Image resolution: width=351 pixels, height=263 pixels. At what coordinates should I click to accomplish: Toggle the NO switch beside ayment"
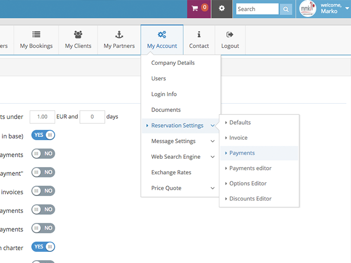pos(43,172)
